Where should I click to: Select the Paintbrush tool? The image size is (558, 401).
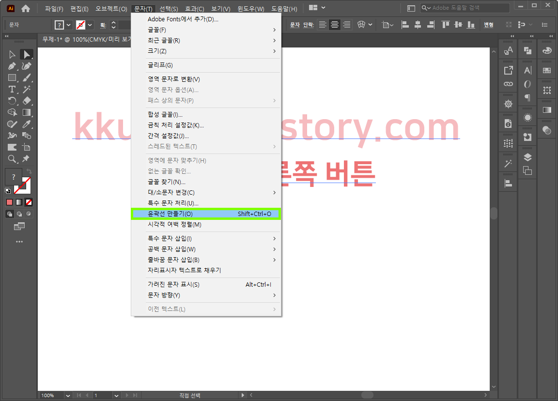(x=26, y=77)
